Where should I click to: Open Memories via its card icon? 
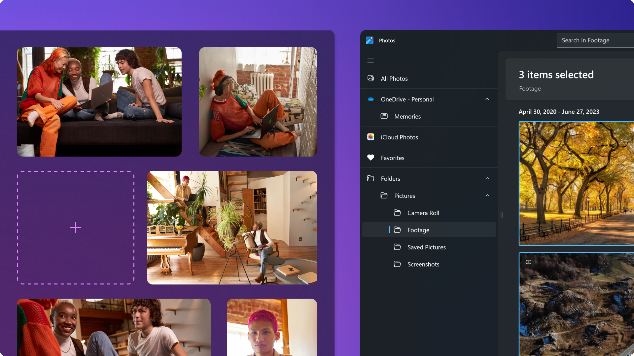[x=384, y=116]
